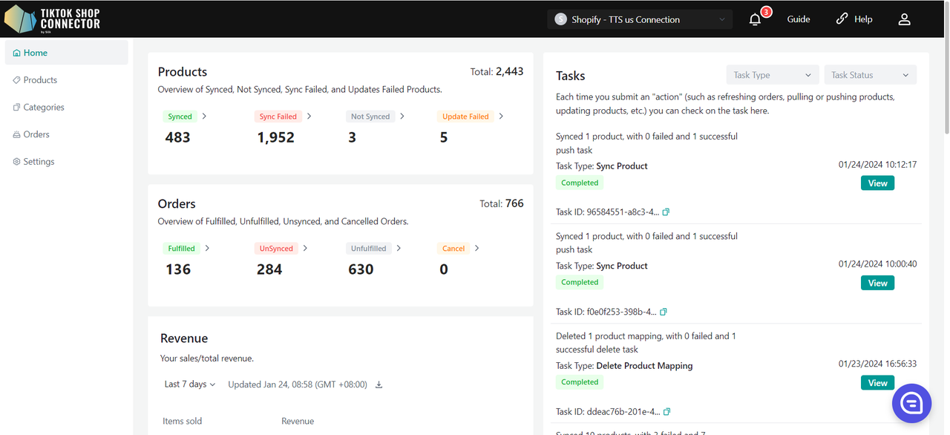This screenshot has height=435, width=950.
Task: Copy Task ID f0e0f253-398b using copy icon
Action: (664, 312)
